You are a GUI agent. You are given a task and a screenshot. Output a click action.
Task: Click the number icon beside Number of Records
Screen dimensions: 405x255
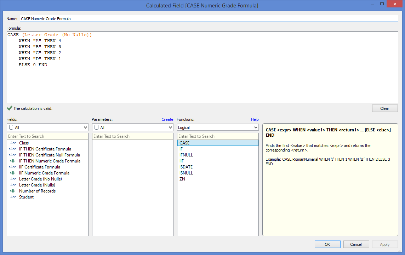point(13,191)
